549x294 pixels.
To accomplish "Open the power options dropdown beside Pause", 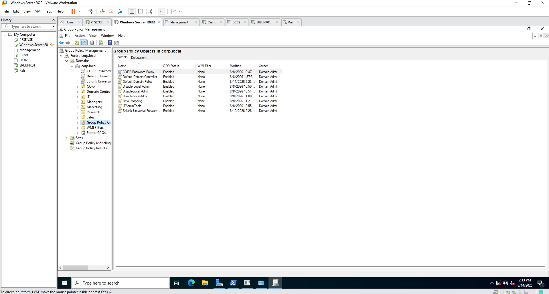I will click(79, 11).
